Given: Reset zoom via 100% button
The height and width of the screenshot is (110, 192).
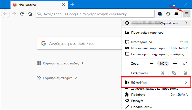Looking at the screenshot, I should coord(163,63).
